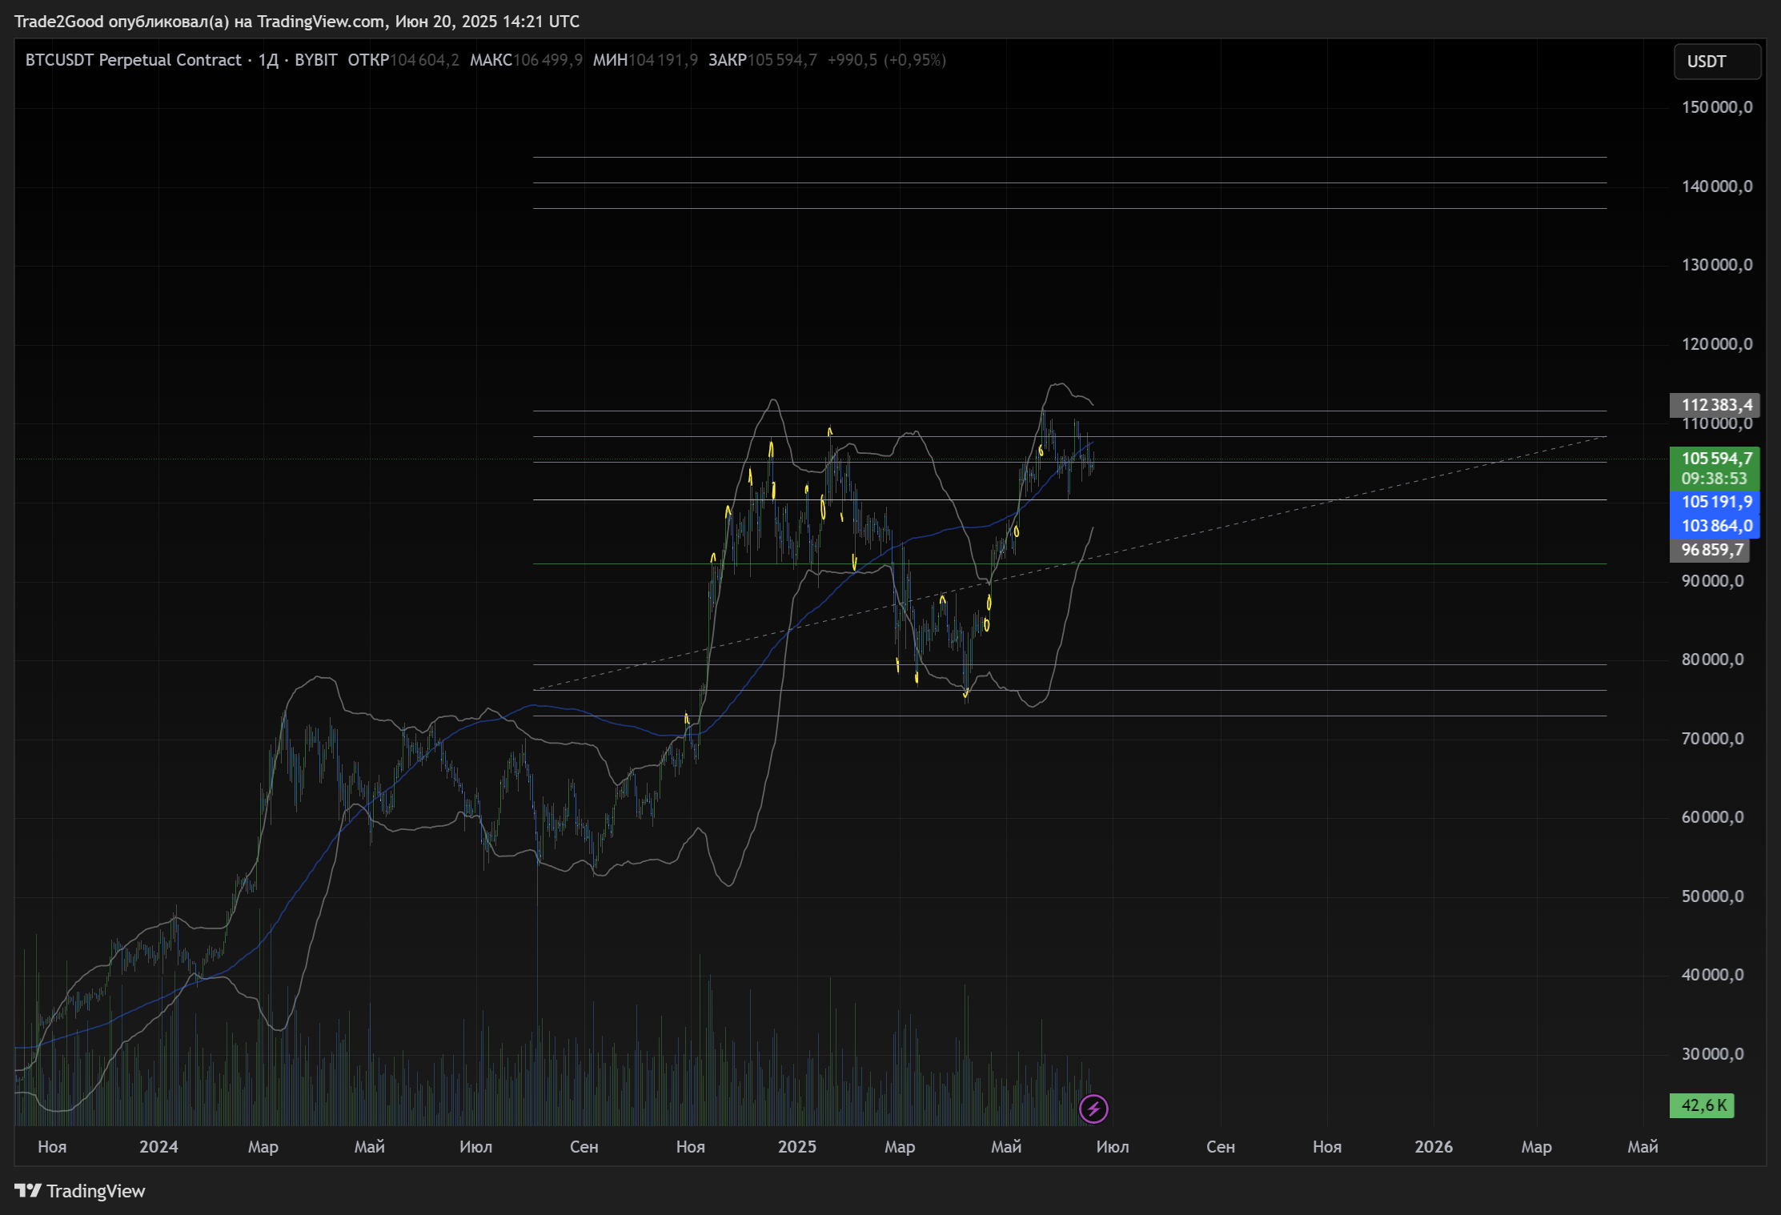Click the 90 000,0 price scale label
Screen dimensions: 1781x1215
pos(1712,581)
